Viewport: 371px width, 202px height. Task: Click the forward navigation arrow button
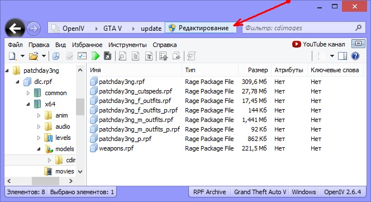(34, 29)
